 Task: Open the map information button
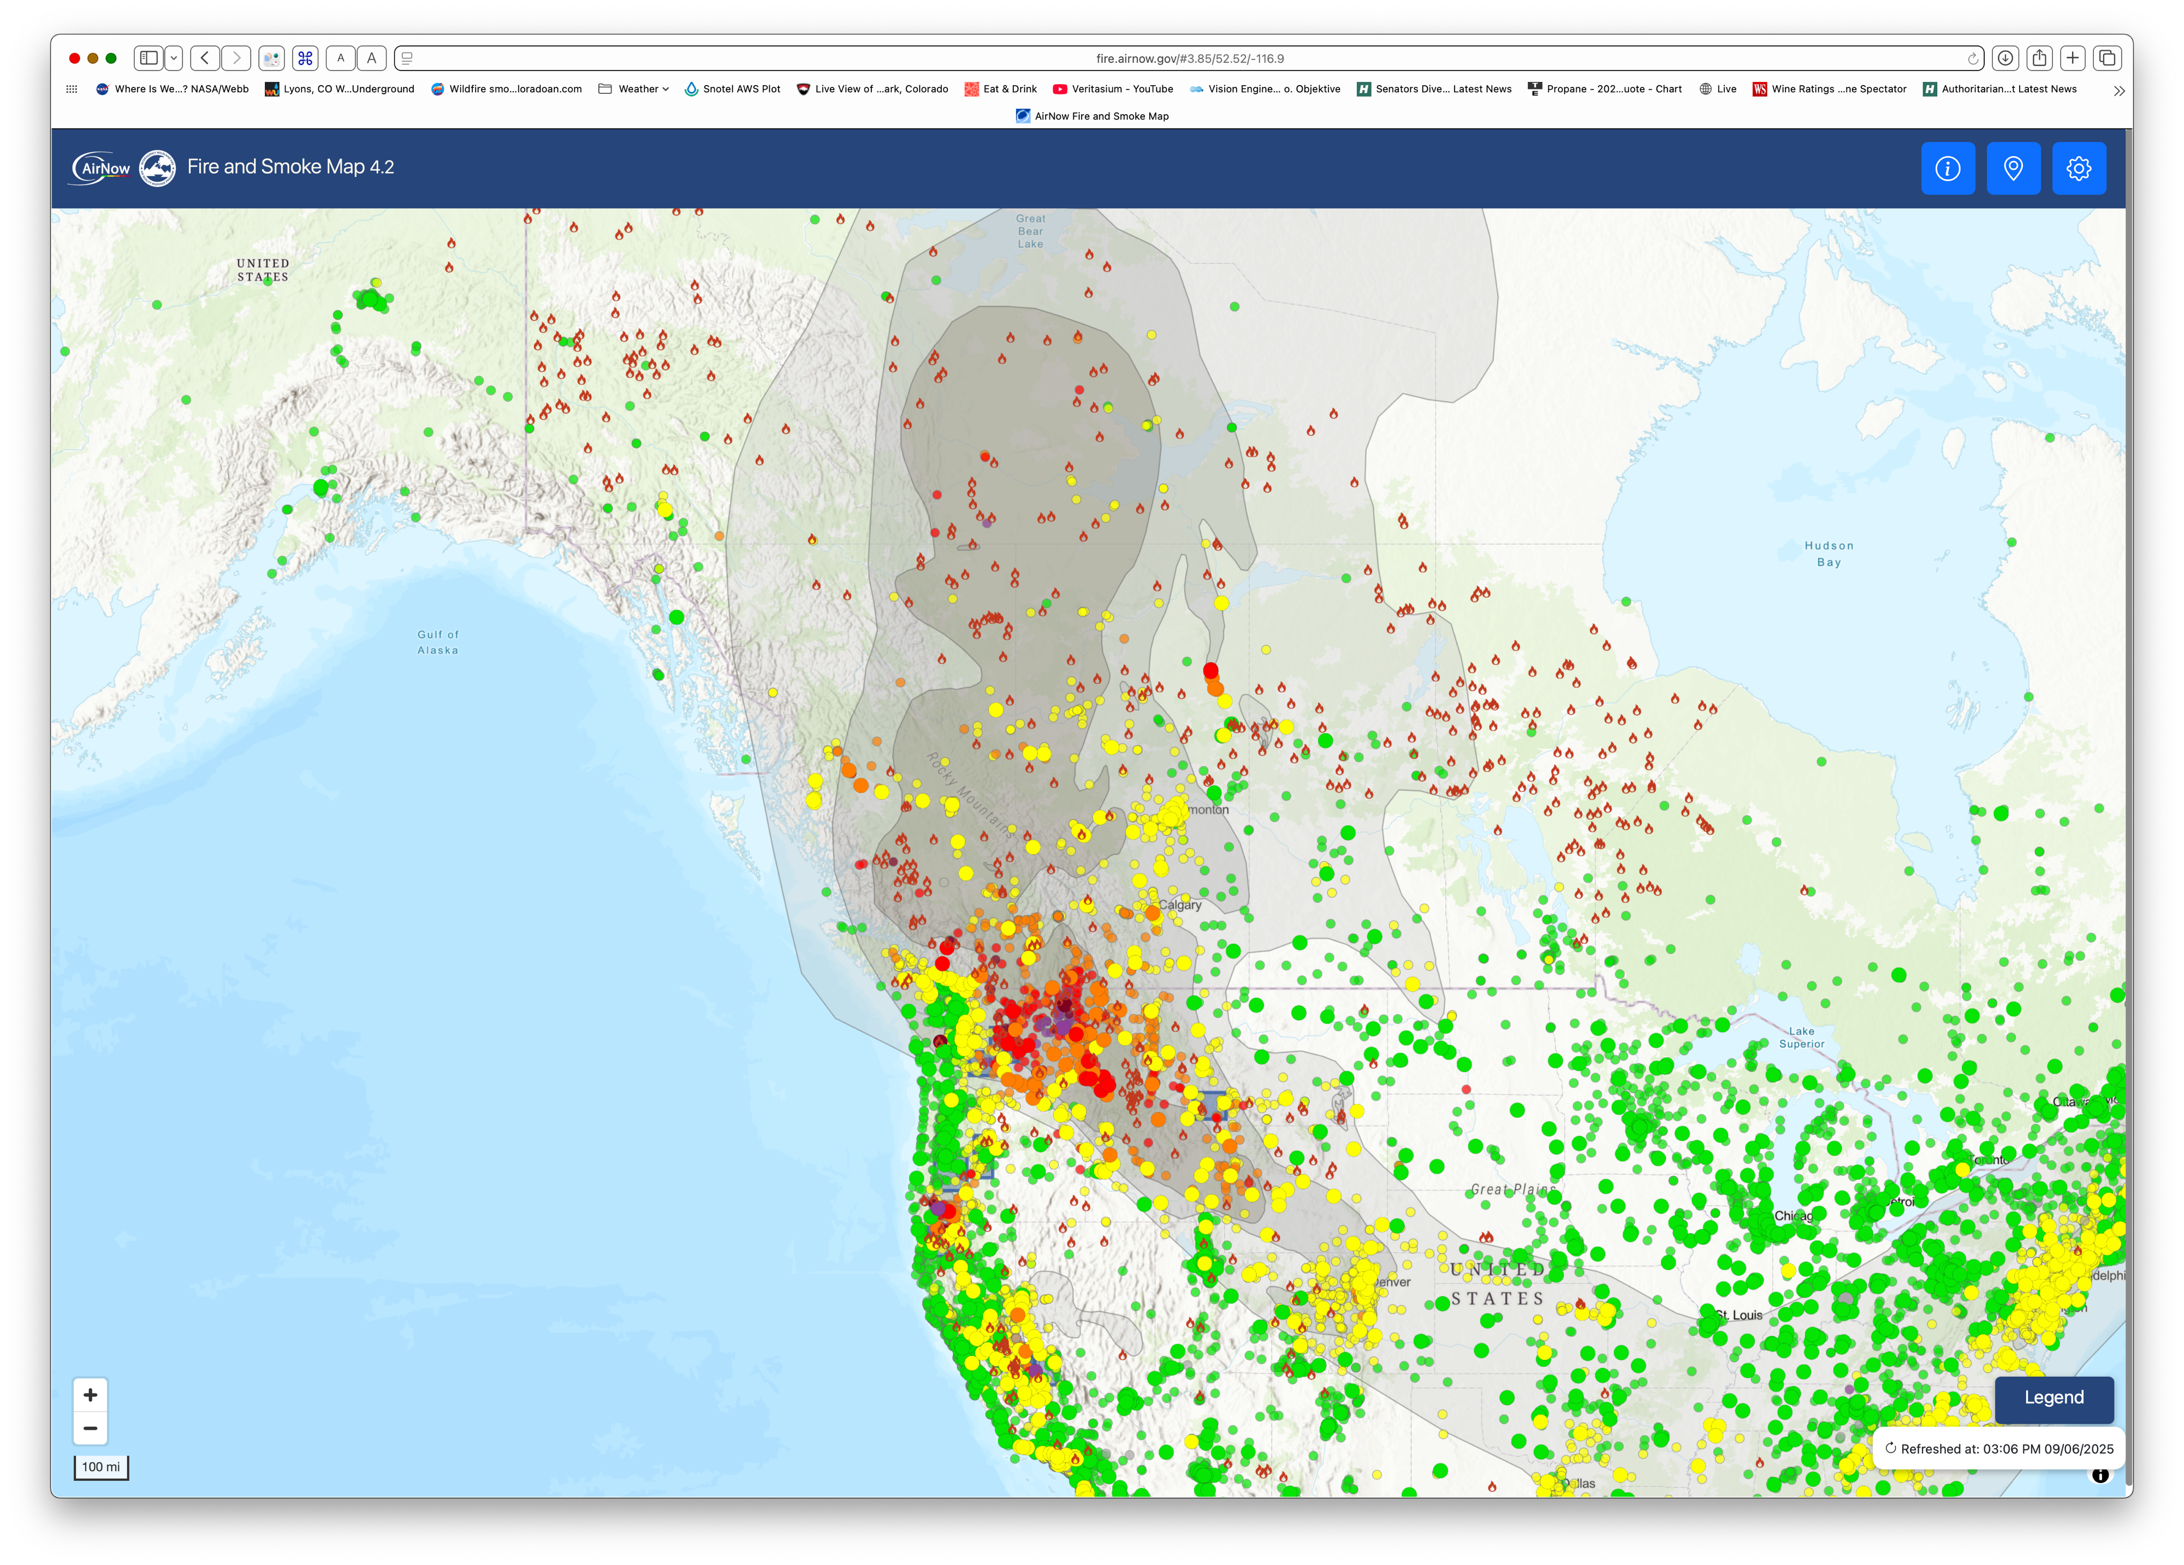(1947, 169)
